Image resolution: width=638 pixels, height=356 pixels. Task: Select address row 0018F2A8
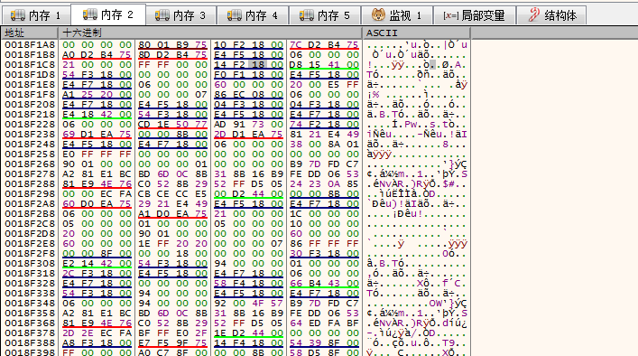click(30, 203)
